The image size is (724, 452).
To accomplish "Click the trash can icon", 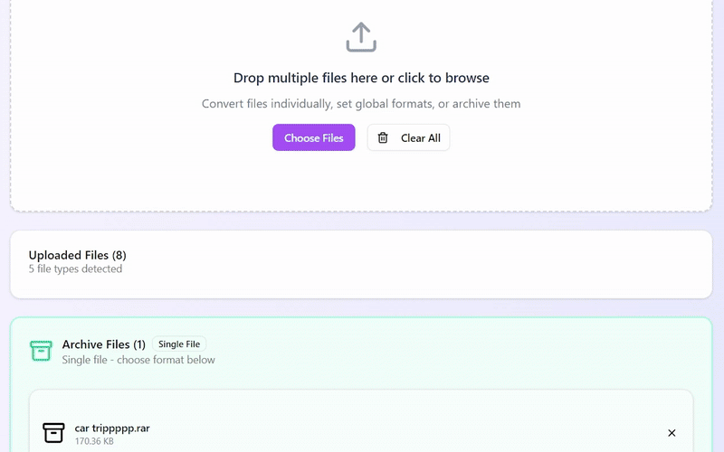I will pyautogui.click(x=383, y=138).
